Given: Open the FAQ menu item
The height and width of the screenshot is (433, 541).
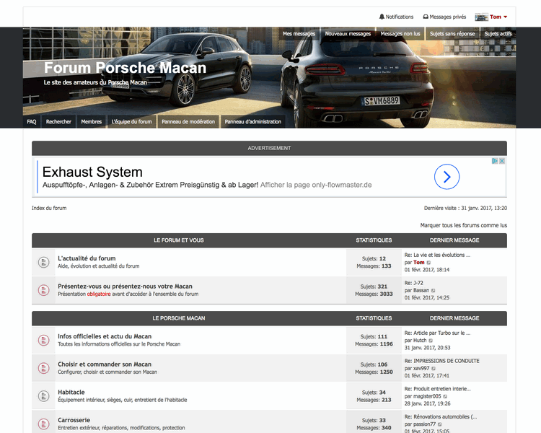Looking at the screenshot, I should pos(32,121).
